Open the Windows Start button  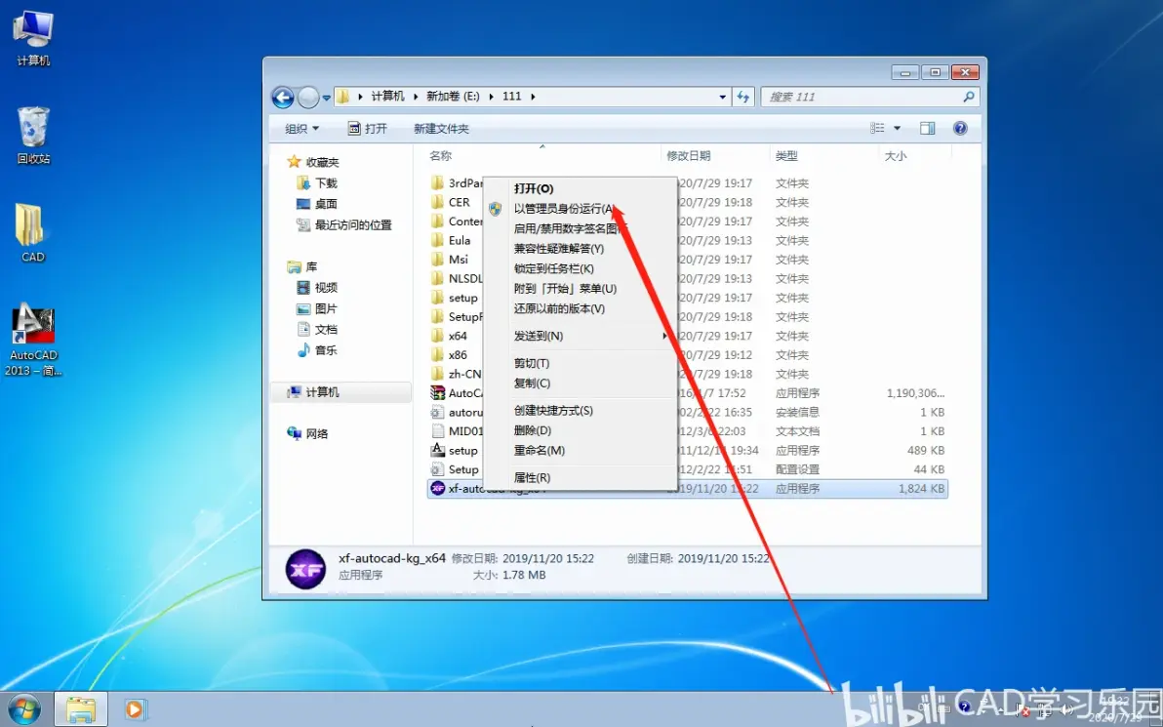coord(24,710)
